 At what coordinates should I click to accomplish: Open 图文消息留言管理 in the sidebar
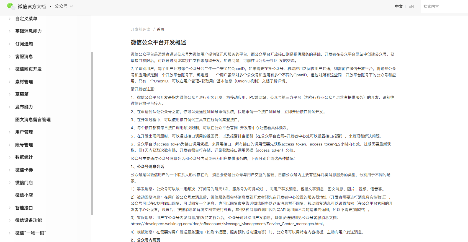click(33, 120)
